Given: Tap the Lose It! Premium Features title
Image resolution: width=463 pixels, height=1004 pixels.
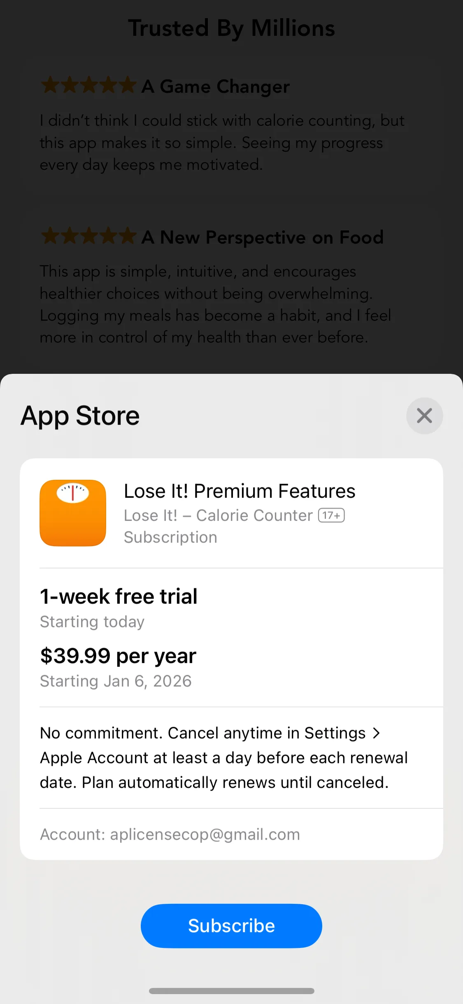Looking at the screenshot, I should 240,491.
